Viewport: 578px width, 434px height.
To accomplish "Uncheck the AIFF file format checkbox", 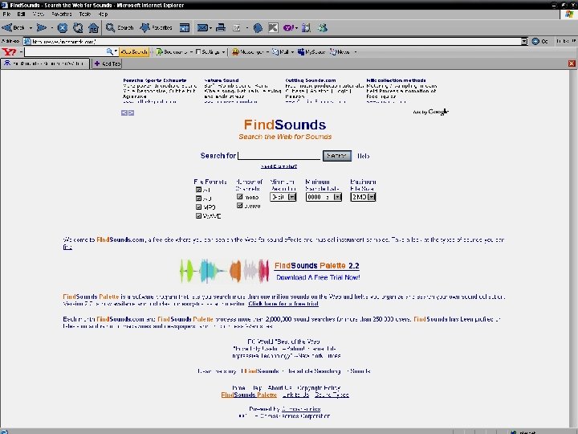I will (x=199, y=190).
